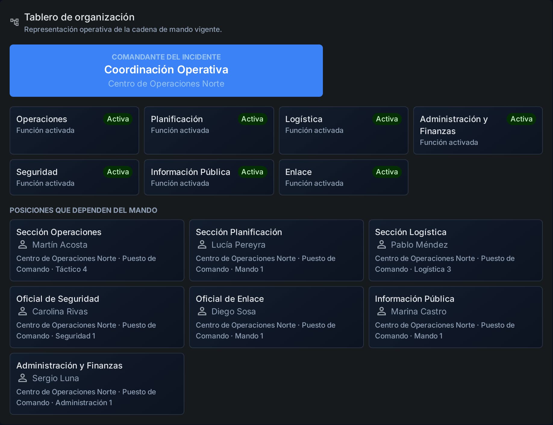
Task: Click the name Martín Acosta
Action: point(60,245)
